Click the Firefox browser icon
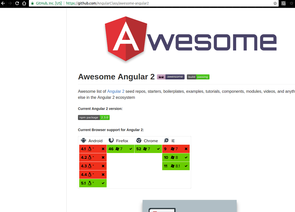This screenshot has height=212, width=295. [111, 140]
